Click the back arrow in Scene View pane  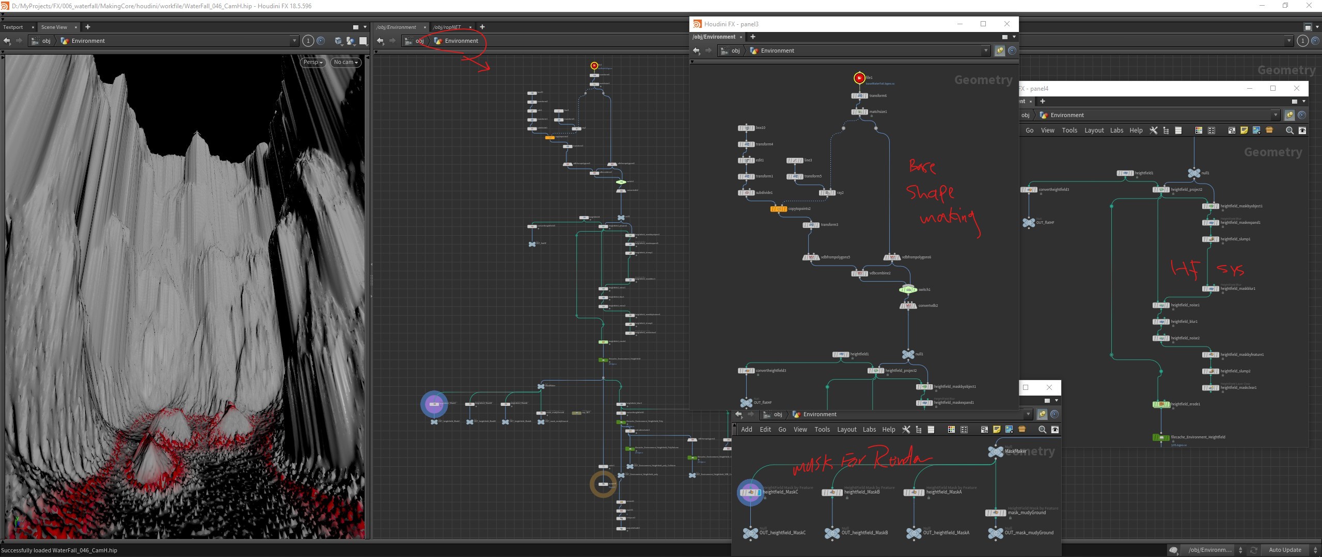7,41
